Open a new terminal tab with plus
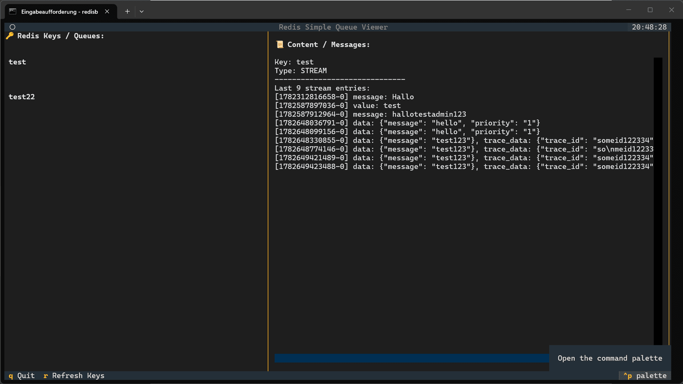 (127, 11)
